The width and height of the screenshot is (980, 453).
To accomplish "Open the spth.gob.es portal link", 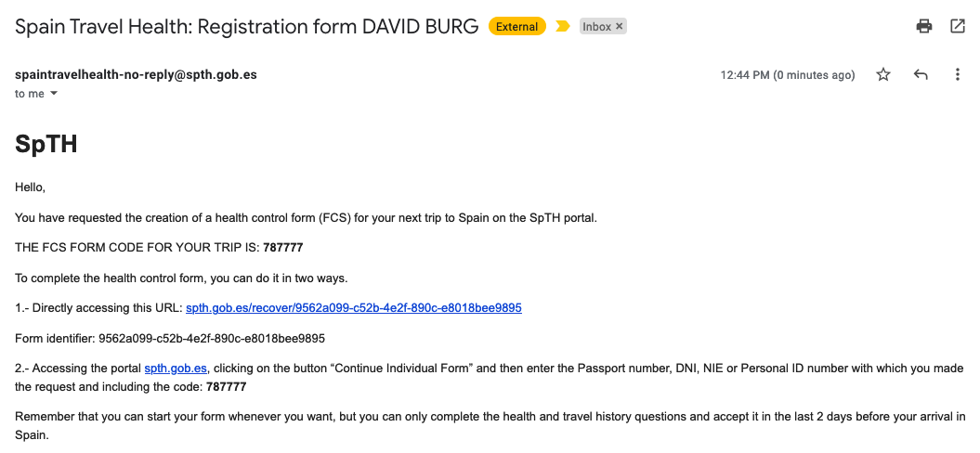I will pos(176,369).
